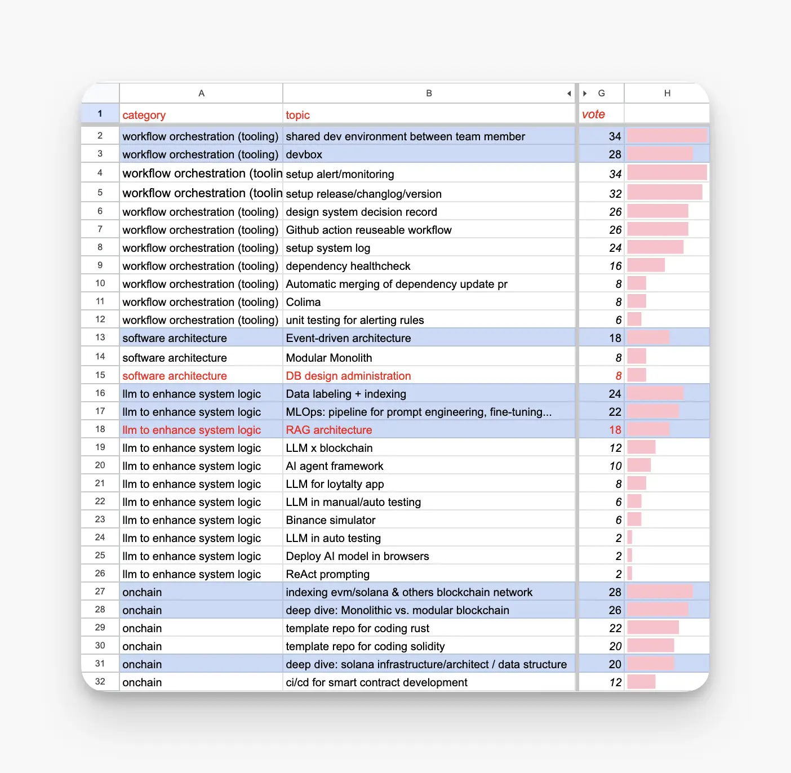Image resolution: width=791 pixels, height=773 pixels.
Task: Select the row 27 header
Action: [x=100, y=592]
